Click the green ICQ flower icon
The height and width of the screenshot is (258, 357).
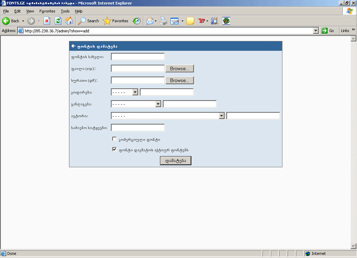(226, 21)
